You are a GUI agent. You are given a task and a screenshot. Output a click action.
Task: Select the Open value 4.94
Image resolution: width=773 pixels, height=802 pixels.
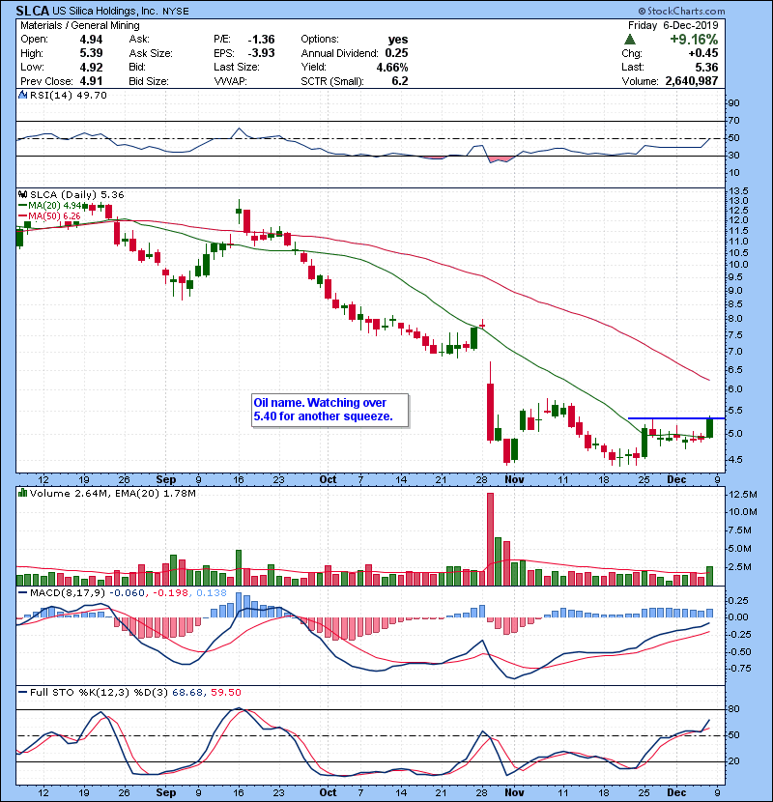tap(91, 40)
